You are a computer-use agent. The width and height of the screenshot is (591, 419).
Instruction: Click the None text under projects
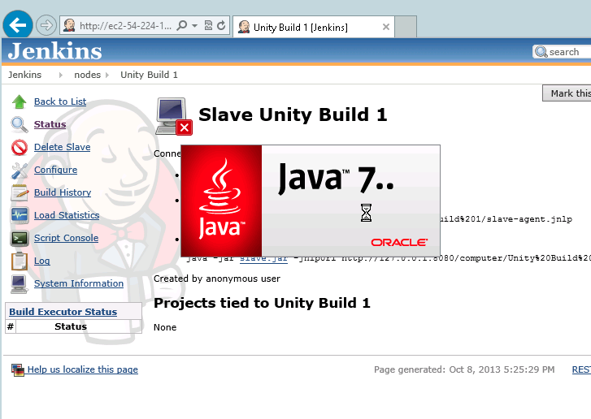point(165,327)
